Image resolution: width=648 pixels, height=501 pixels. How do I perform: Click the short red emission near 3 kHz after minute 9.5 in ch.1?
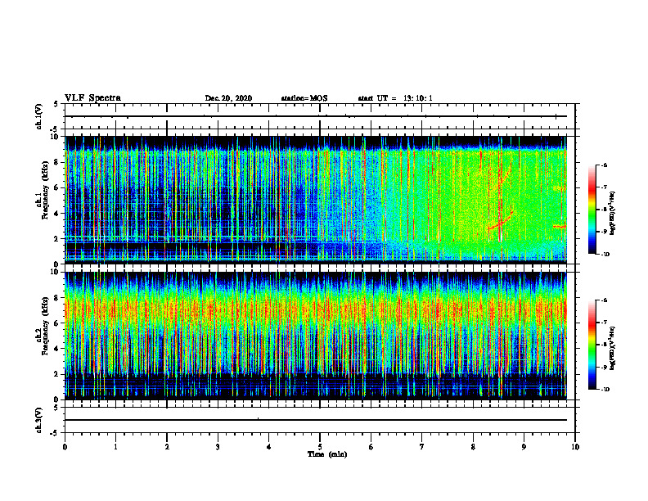click(x=560, y=227)
